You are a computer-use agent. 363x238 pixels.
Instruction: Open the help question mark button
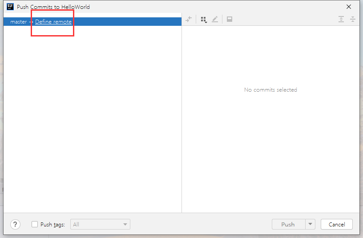coord(15,224)
